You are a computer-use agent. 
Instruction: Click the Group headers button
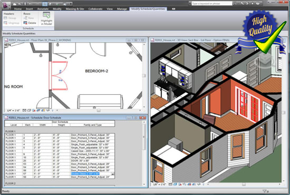point(10,18)
